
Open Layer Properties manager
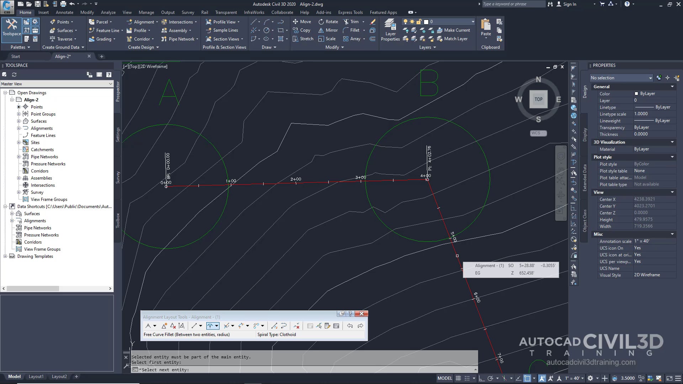pos(390,30)
